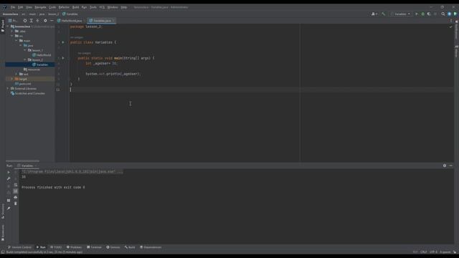Click Search Everywhere magnifier icon
Screen dimensions: 459x258
click(x=443, y=14)
